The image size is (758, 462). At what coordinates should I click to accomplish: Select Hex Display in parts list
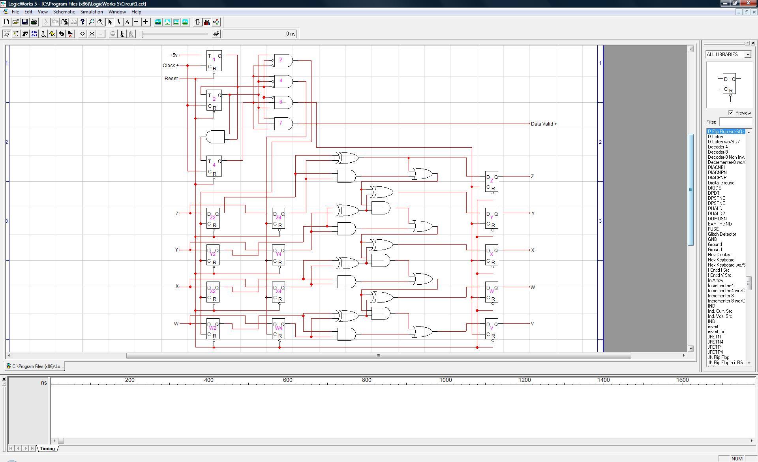(x=719, y=255)
